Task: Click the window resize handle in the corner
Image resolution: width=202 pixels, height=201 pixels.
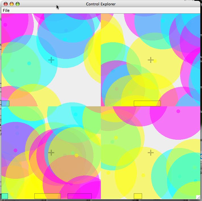Action: (198, 197)
